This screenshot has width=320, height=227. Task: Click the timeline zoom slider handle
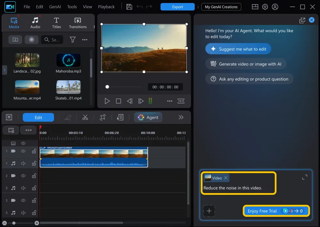point(14,223)
